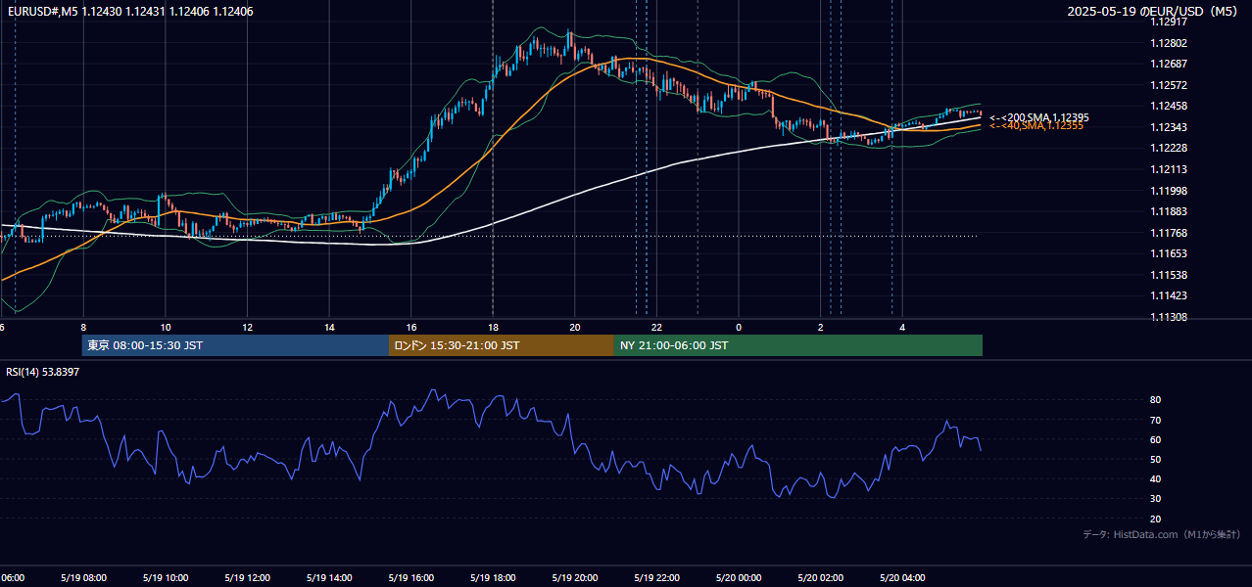This screenshot has height=587, width=1252.
Task: Click price axis value 1.12458
Action: tap(1169, 106)
